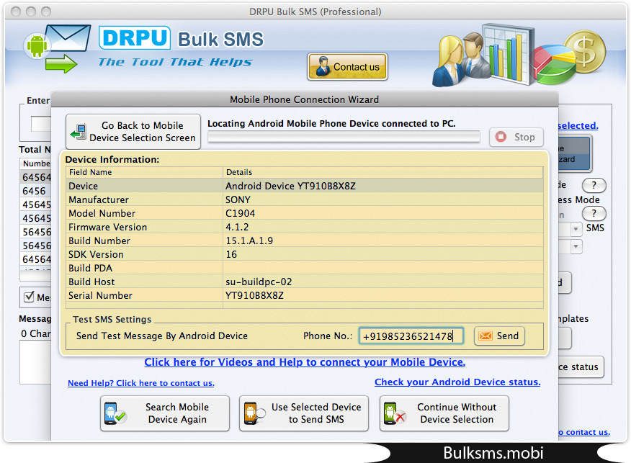Open the dropdown below the SMS dropdown
The width and height of the screenshot is (631, 463).
tap(576, 246)
